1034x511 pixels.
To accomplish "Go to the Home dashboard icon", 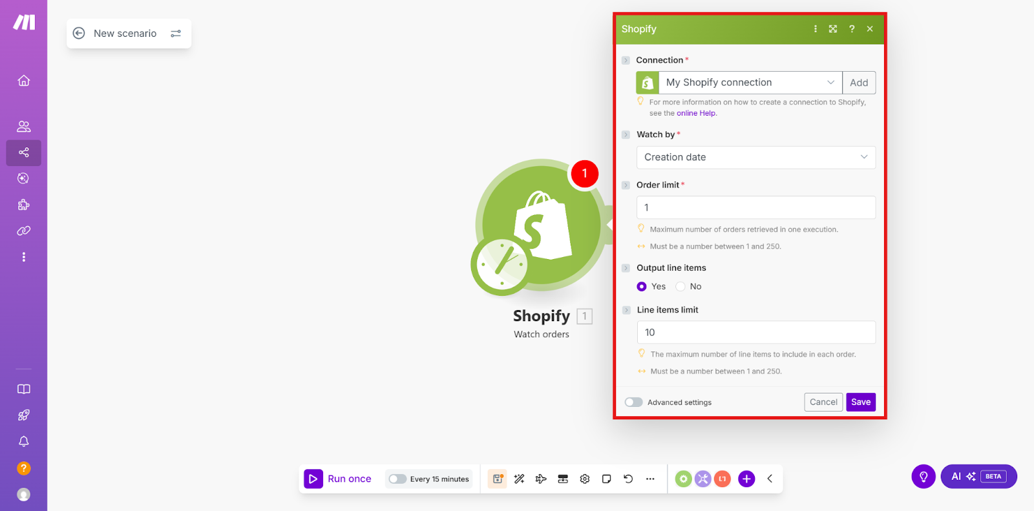I will tap(24, 81).
